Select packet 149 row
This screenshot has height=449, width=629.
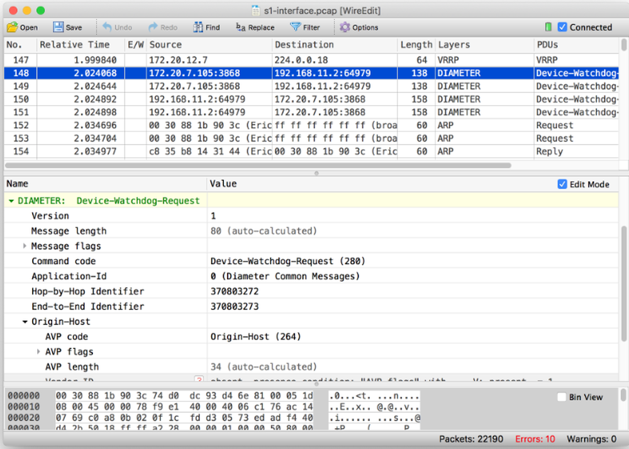click(311, 86)
